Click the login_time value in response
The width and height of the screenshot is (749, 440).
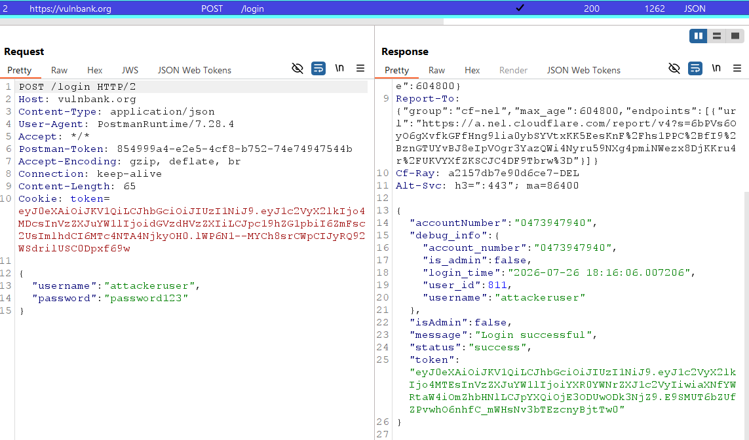tap(600, 272)
